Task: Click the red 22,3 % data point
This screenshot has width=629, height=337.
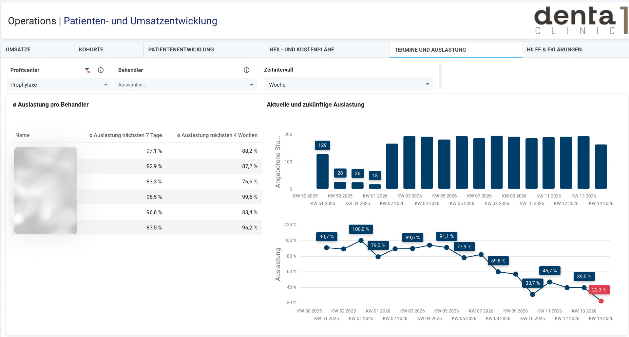Action: click(601, 301)
